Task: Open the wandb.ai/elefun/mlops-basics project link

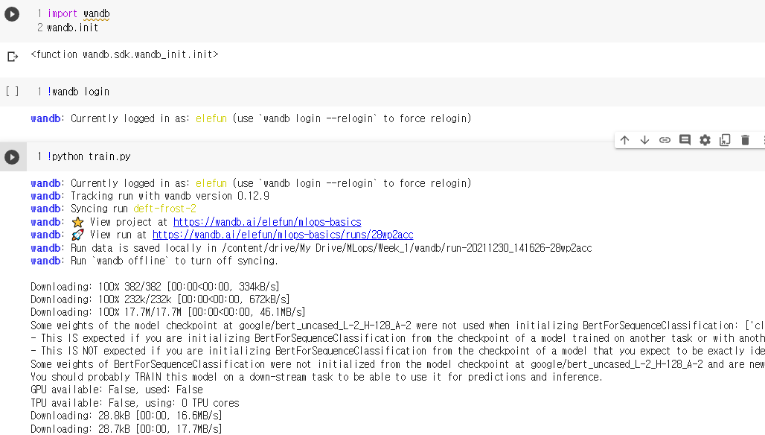Action: [x=267, y=222]
